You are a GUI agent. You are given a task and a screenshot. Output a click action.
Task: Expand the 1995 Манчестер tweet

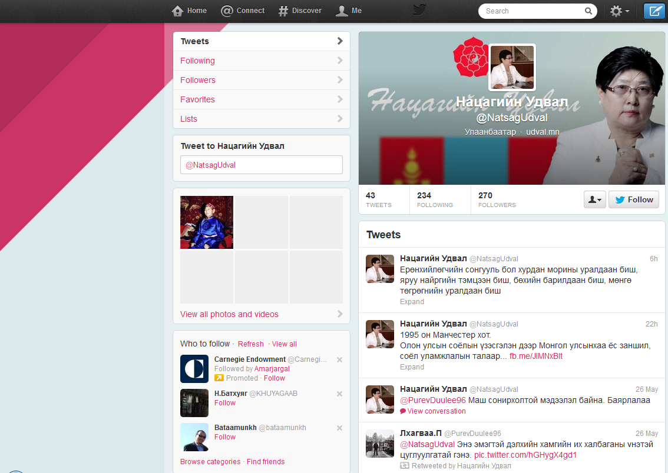[412, 367]
